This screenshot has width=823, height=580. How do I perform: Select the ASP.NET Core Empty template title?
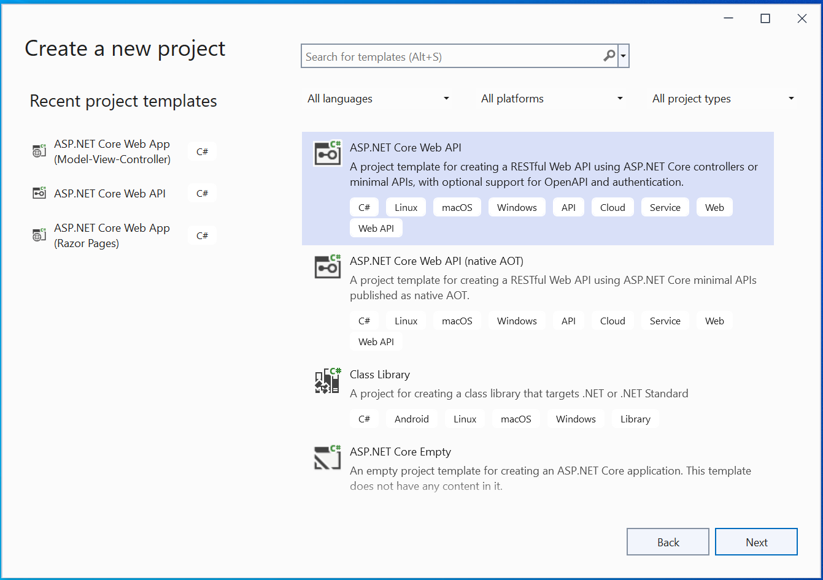400,452
